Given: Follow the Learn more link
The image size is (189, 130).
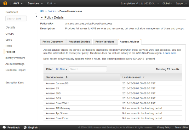Looking at the screenshot, I should [x=170, y=53].
